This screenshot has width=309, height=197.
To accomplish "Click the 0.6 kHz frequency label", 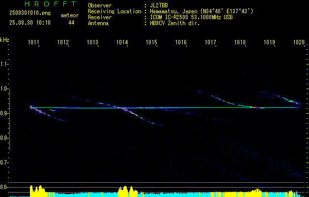I will [x=4, y=187].
